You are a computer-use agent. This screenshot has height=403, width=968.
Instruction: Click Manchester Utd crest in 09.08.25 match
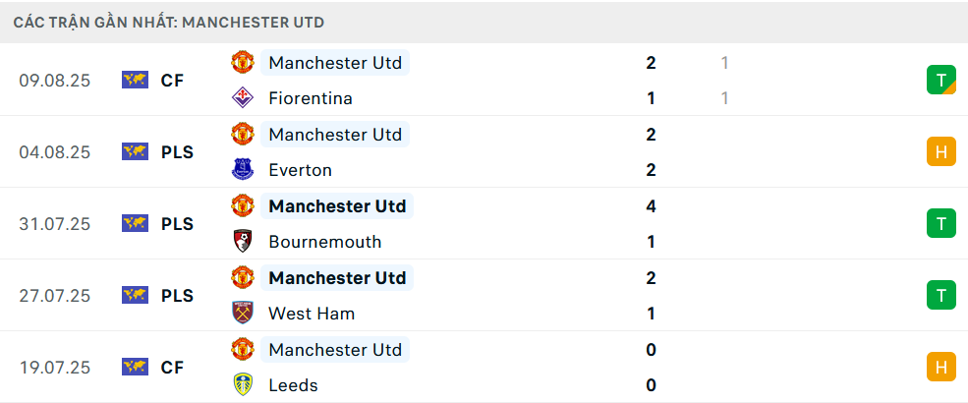tap(242, 63)
